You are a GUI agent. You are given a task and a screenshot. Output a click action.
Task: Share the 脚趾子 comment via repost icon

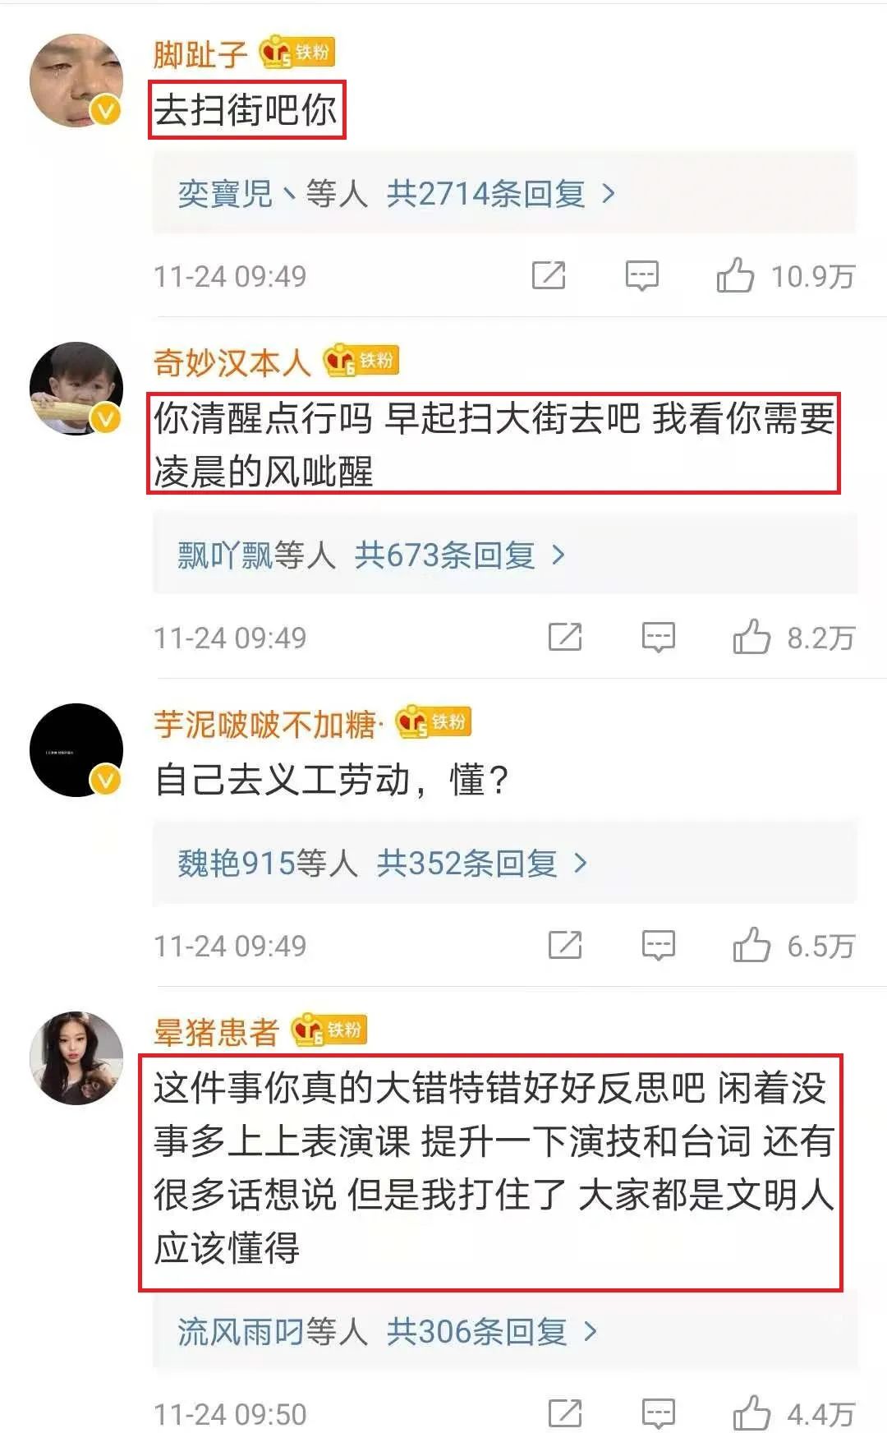(x=549, y=276)
